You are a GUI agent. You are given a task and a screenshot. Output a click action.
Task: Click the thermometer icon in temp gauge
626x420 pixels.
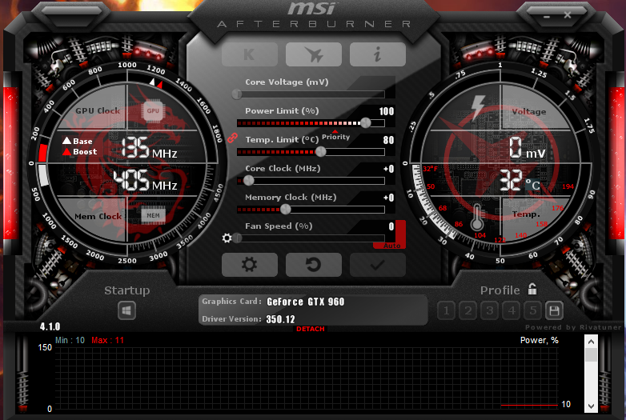click(477, 218)
